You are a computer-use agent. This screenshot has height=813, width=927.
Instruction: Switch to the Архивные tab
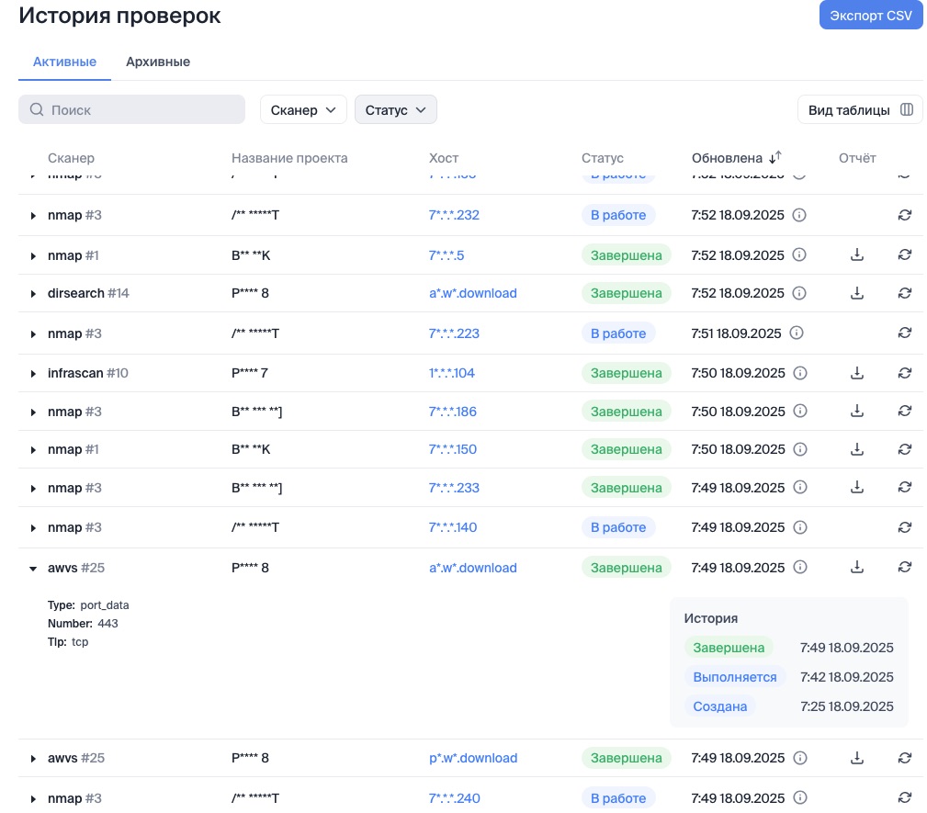point(158,62)
